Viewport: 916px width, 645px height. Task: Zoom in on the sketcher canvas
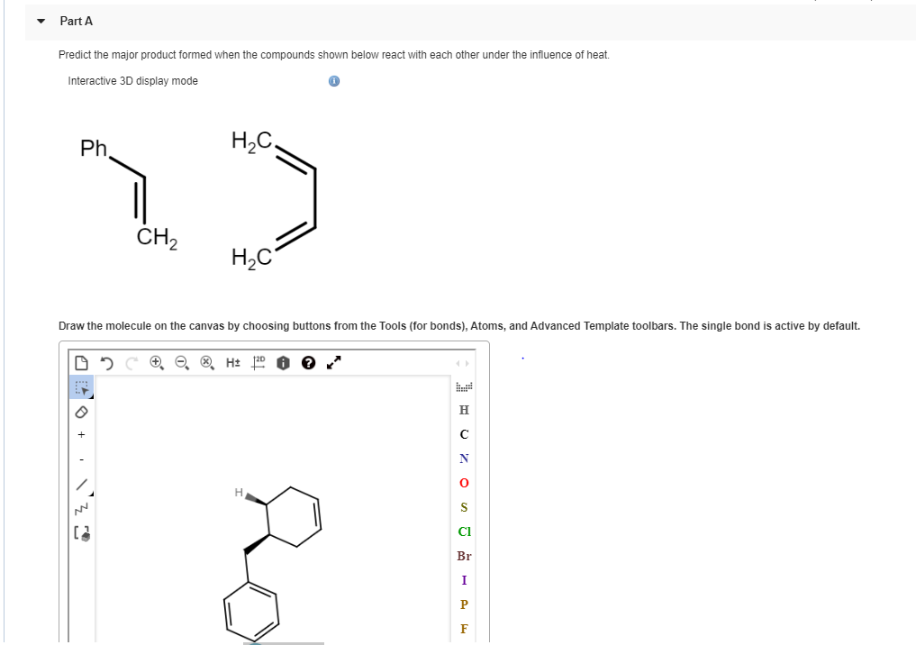156,362
